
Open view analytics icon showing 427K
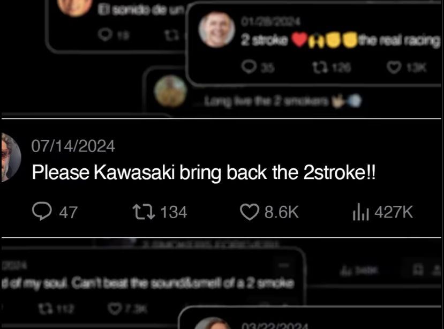(x=360, y=212)
